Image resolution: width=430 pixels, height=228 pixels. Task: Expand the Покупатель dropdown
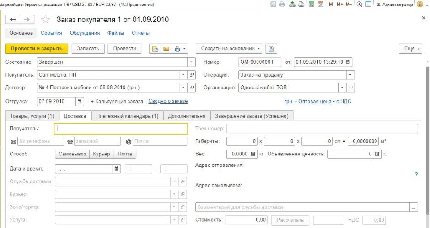[183, 75]
